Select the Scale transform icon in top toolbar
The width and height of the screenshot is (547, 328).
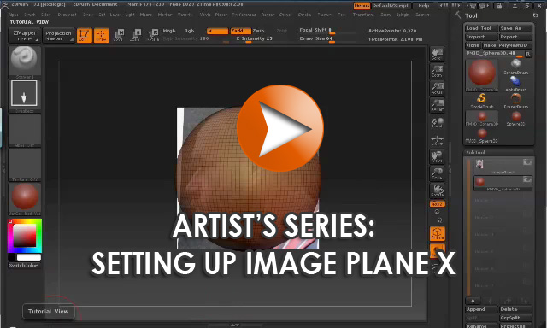(135, 35)
